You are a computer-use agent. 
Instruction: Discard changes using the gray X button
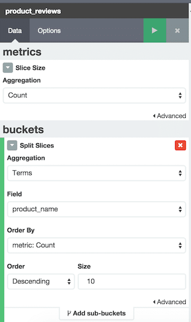click(x=177, y=30)
